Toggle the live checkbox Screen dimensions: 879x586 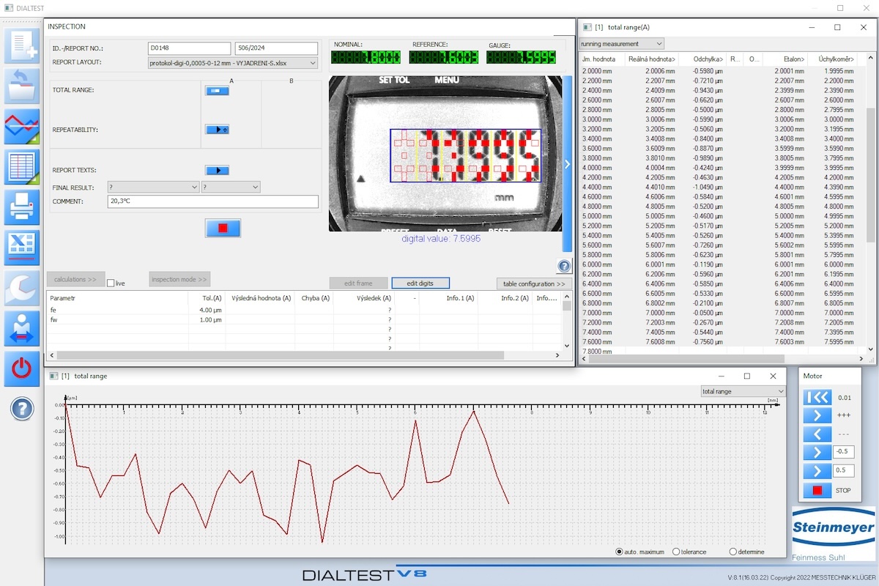(111, 283)
